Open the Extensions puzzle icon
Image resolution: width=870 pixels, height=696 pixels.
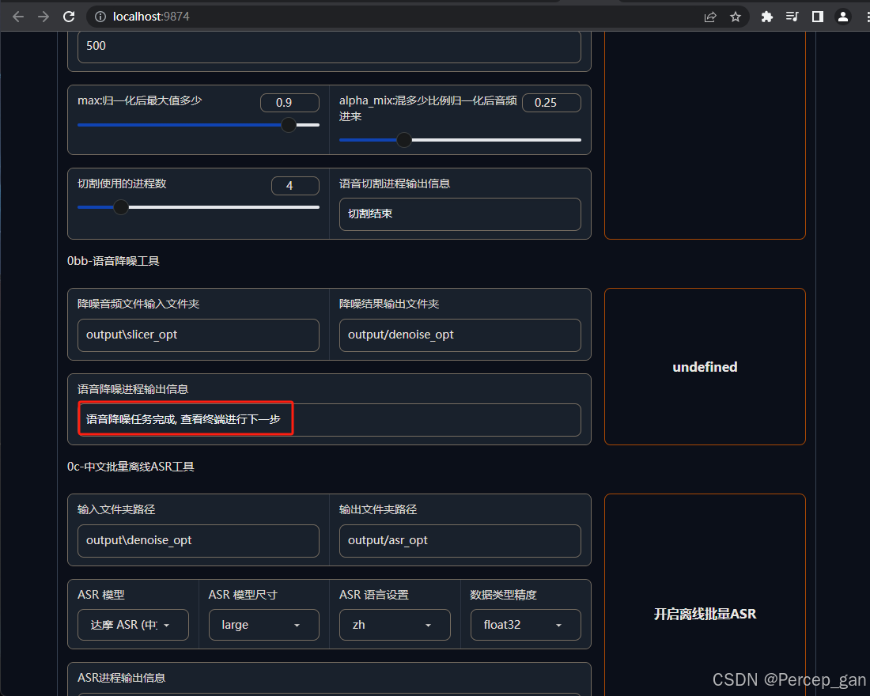coord(767,17)
